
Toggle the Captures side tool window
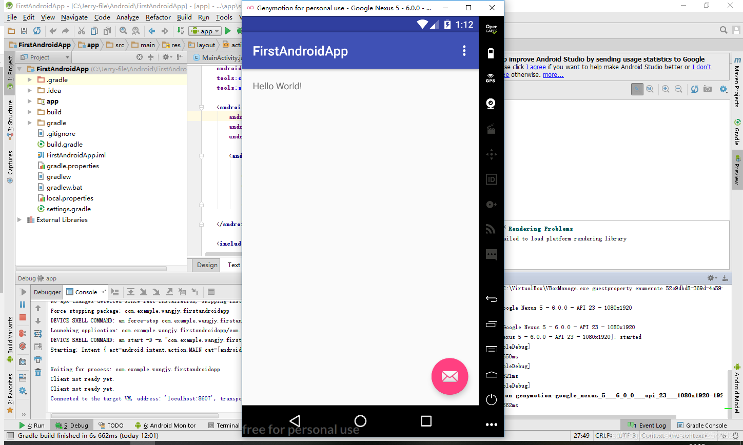pos(10,167)
